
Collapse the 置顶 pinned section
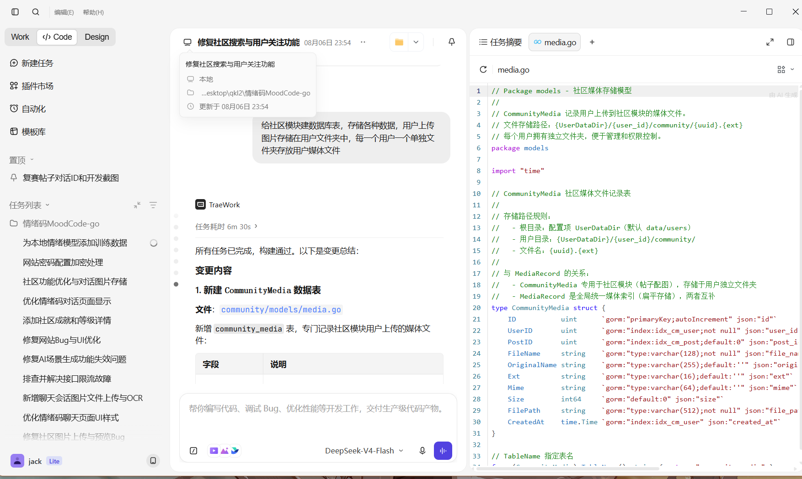(x=21, y=160)
